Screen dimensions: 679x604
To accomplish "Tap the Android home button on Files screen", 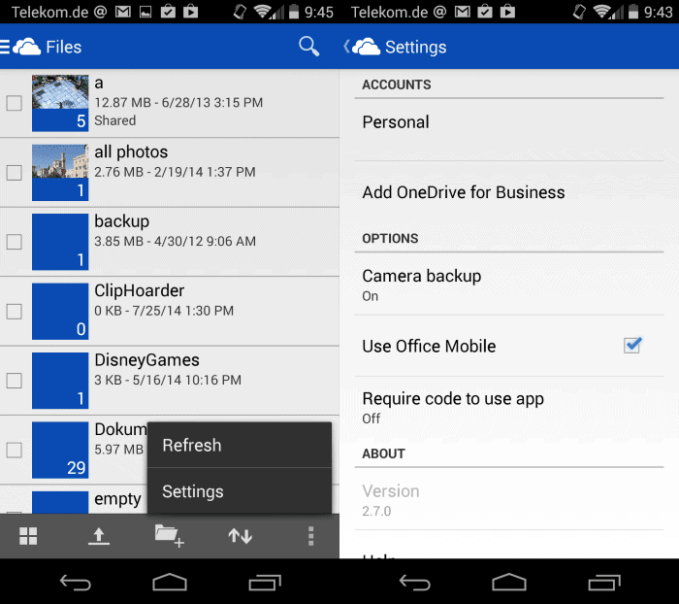I will coord(170,582).
